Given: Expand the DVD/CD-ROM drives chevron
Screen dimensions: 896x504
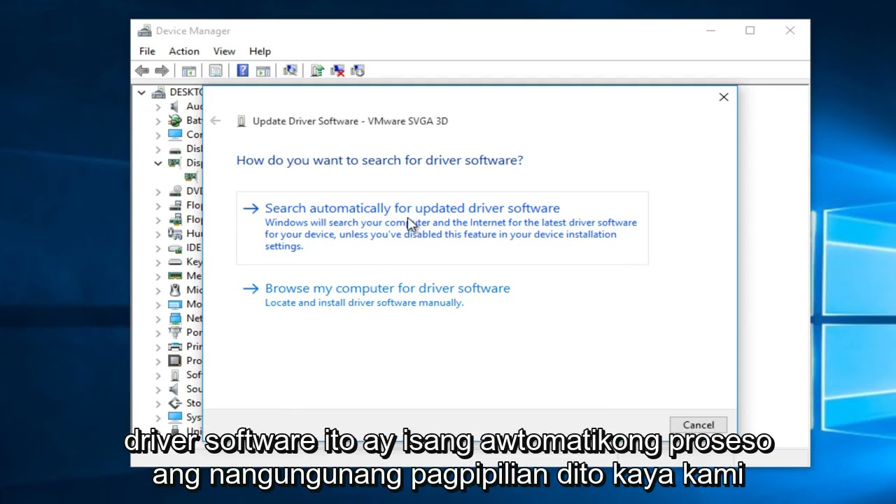Looking at the screenshot, I should click(158, 191).
